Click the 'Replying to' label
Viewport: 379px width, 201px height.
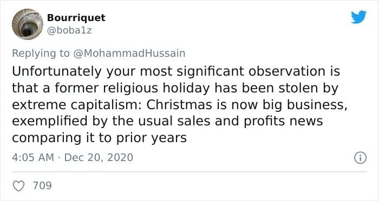[x=41, y=53]
